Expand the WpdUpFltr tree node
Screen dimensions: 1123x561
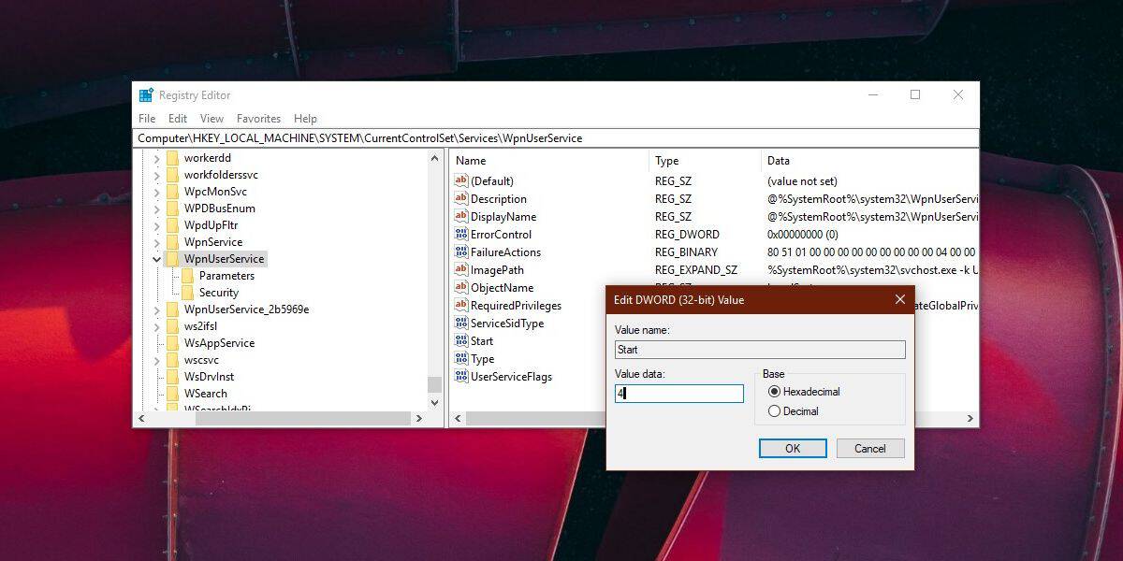pos(157,225)
